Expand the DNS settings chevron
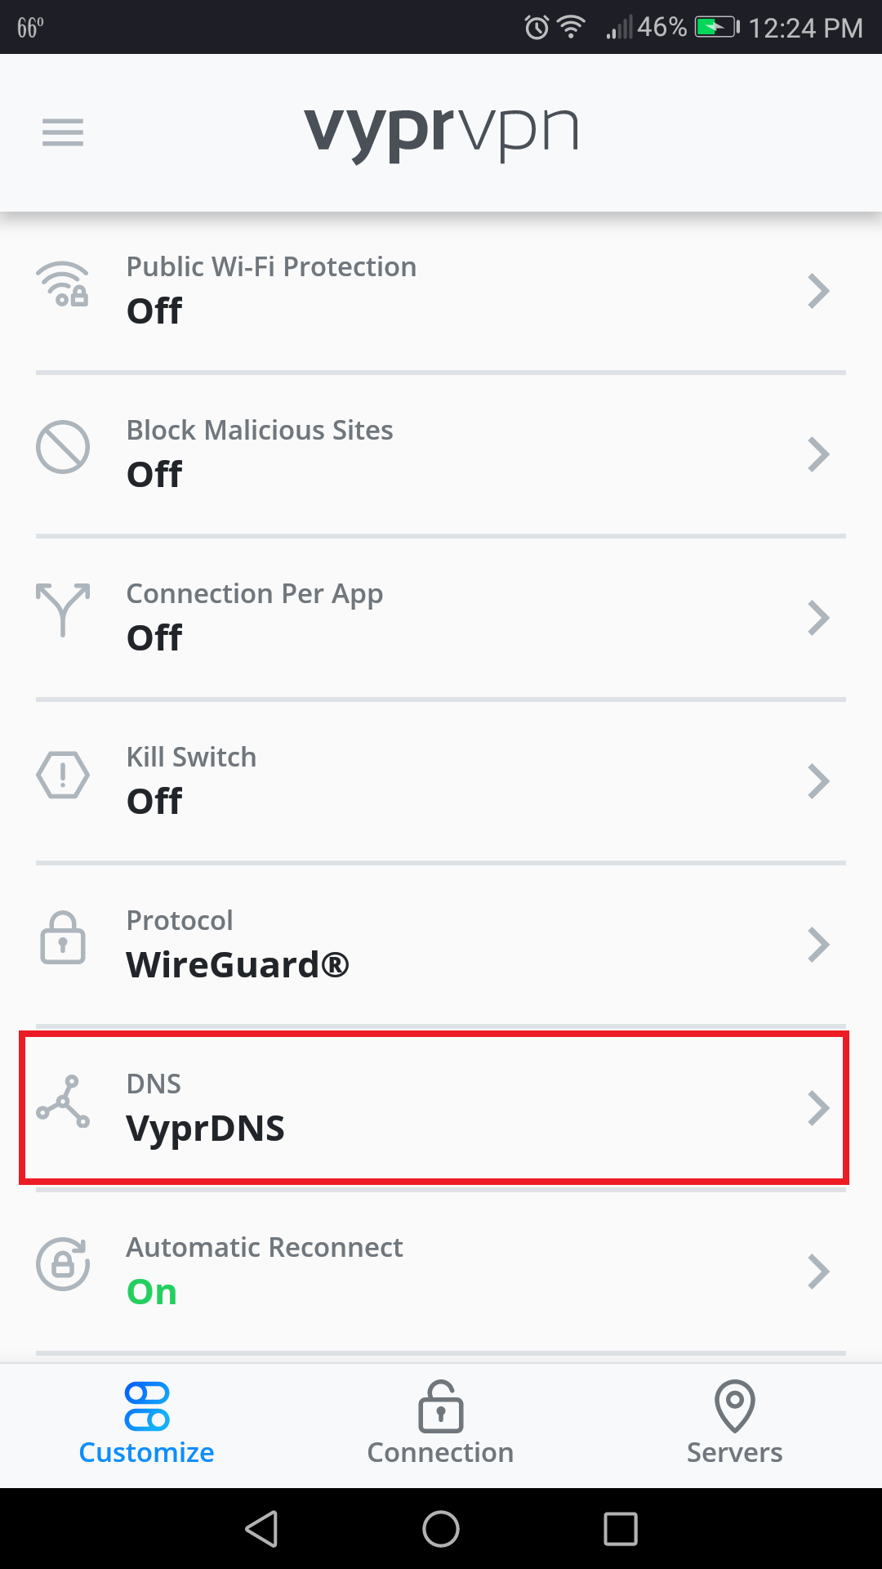The width and height of the screenshot is (882, 1569). click(820, 1107)
